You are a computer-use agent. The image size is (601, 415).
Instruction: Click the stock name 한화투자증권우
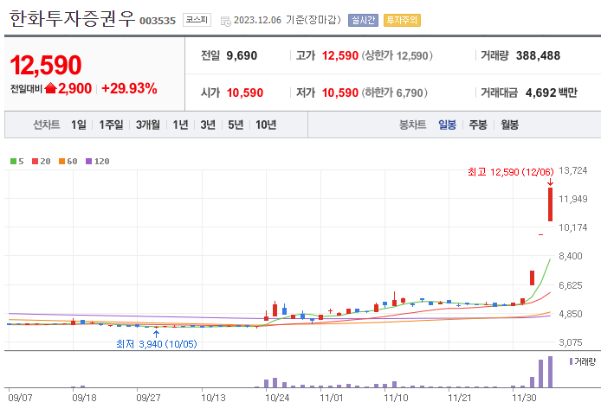72,18
